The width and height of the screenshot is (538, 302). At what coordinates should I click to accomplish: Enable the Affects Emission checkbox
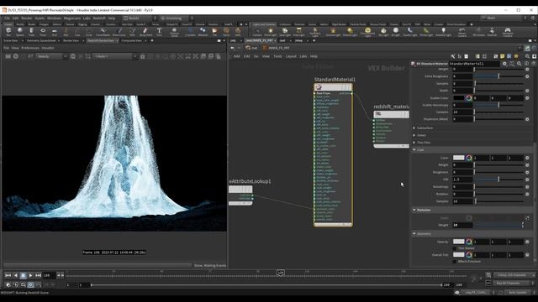pos(455,261)
